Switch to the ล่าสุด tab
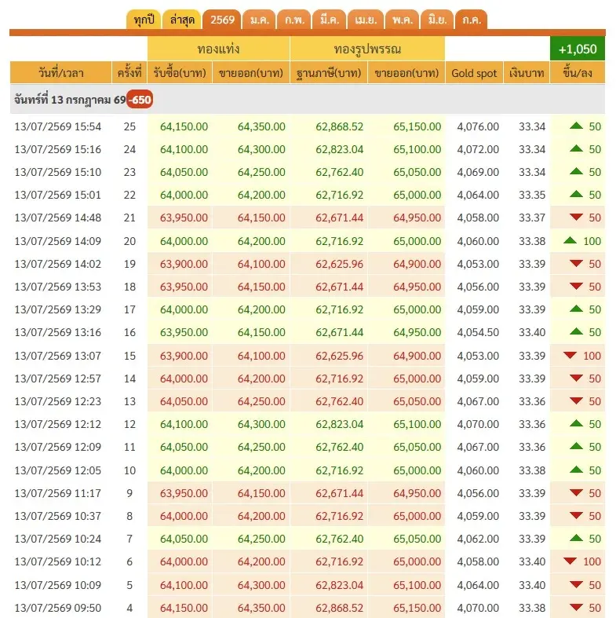This screenshot has height=618, width=616. tap(182, 20)
